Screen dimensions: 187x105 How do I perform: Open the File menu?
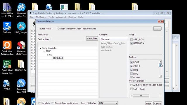[32, 17]
